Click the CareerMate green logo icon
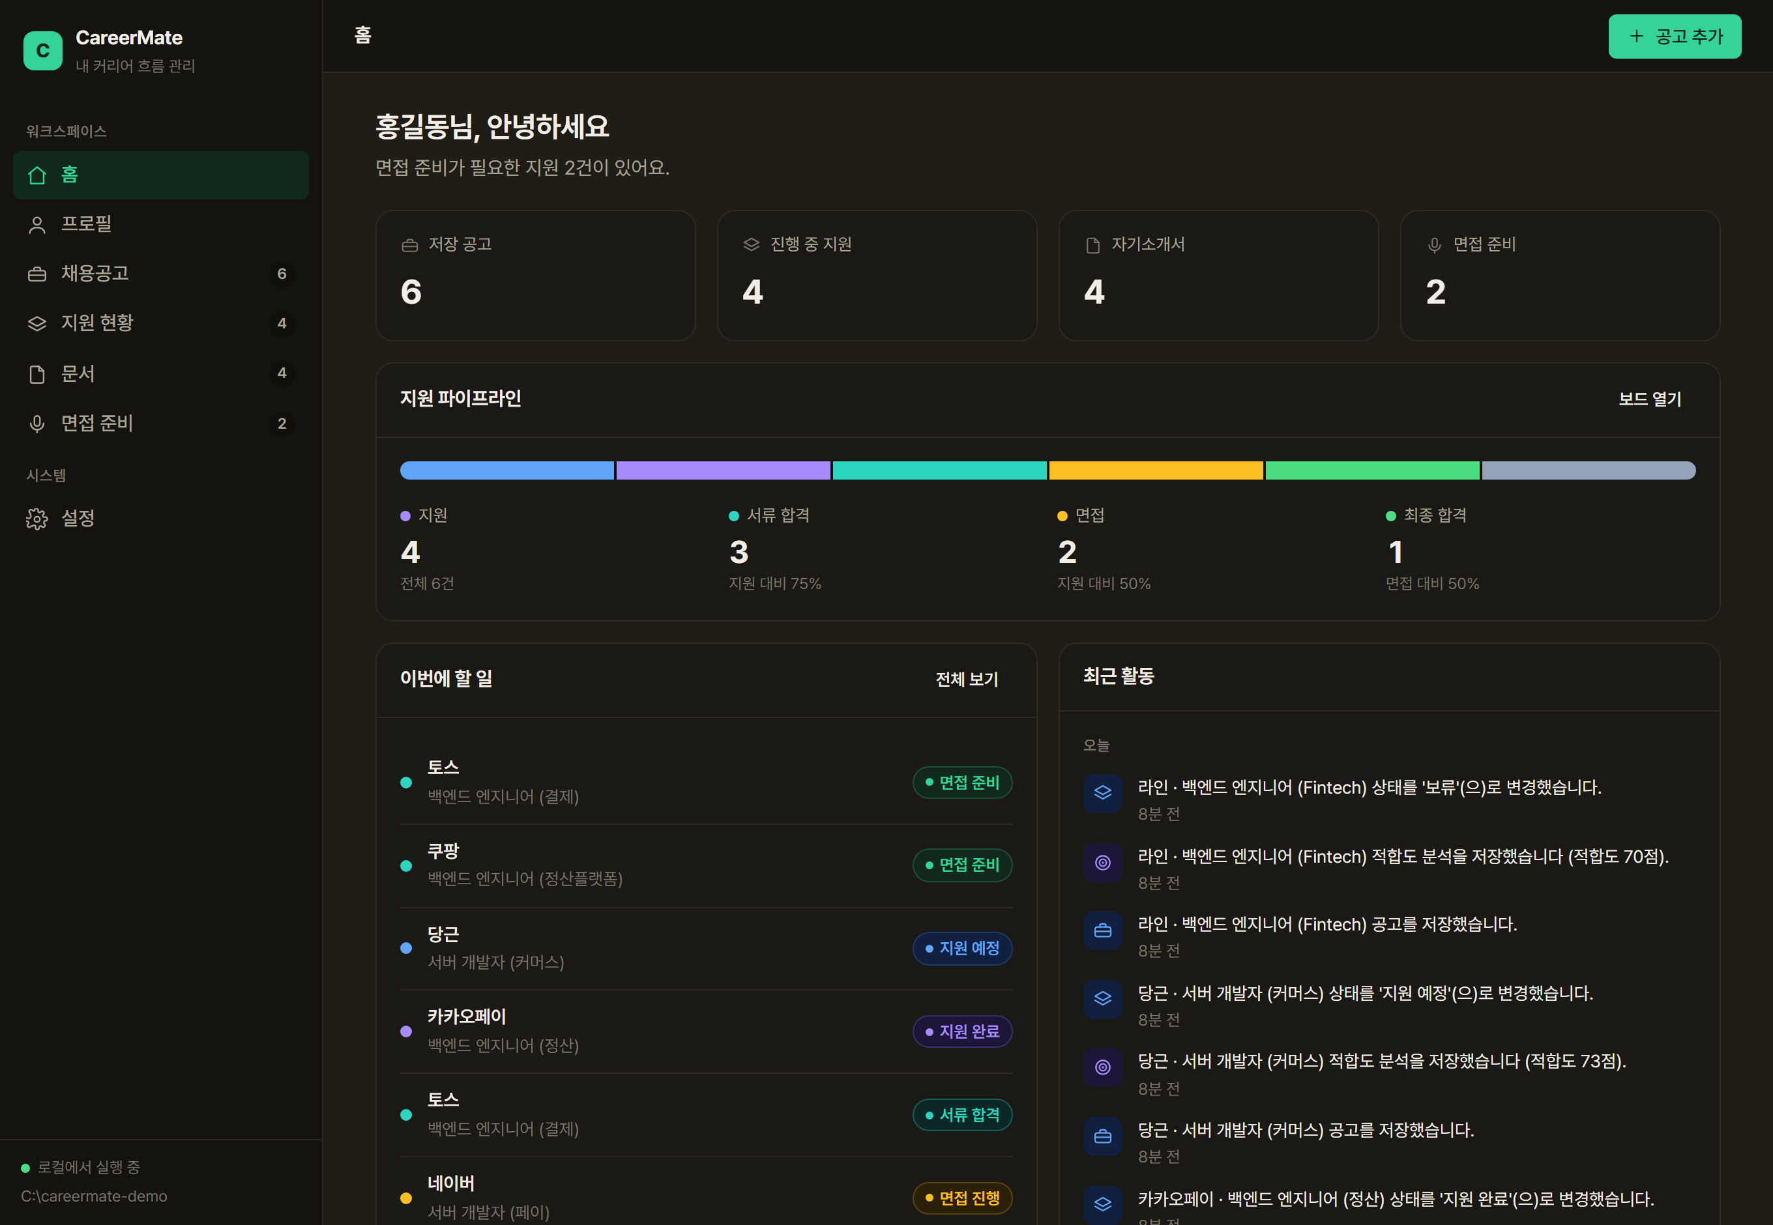This screenshot has width=1773, height=1225. click(43, 51)
